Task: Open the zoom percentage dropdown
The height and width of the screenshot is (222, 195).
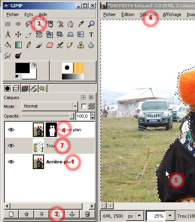Action: (170, 216)
